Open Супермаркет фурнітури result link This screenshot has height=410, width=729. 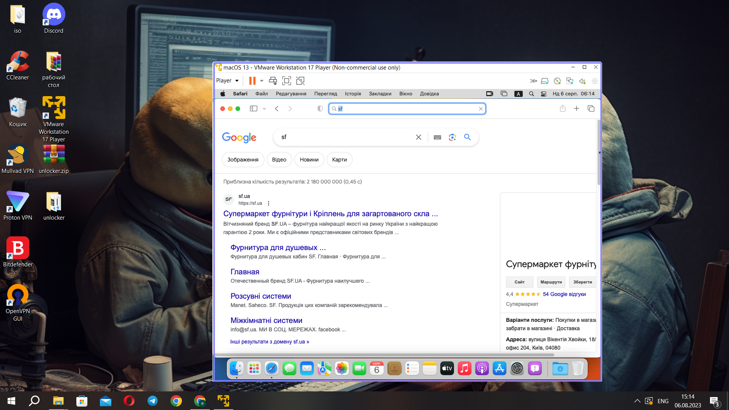click(331, 214)
